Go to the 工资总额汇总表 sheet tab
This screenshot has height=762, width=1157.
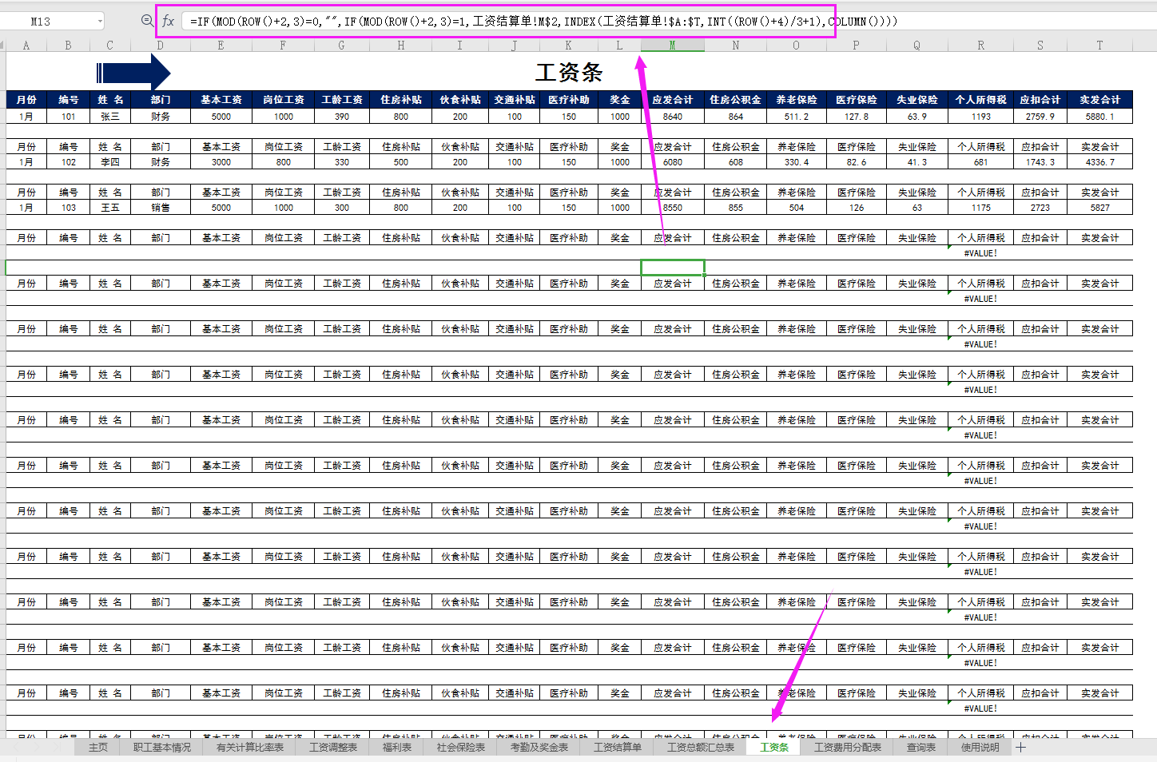coord(701,748)
